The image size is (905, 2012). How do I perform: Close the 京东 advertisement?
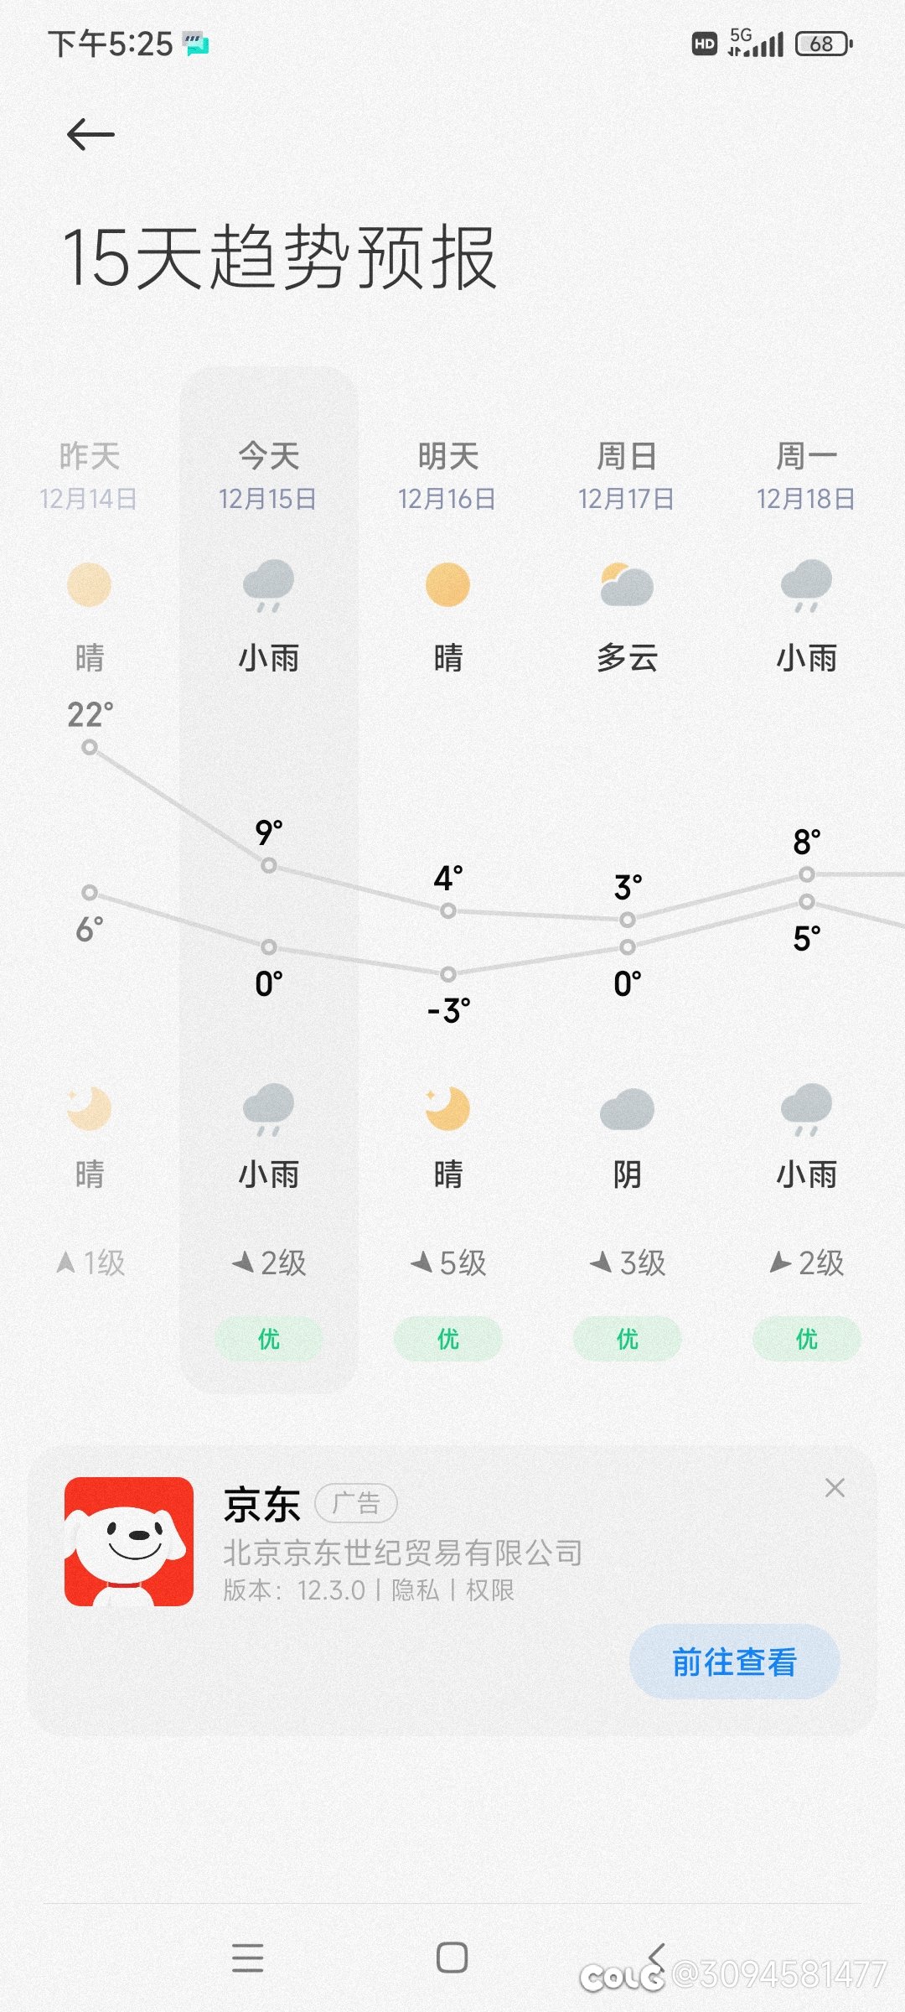pyautogui.click(x=835, y=1488)
